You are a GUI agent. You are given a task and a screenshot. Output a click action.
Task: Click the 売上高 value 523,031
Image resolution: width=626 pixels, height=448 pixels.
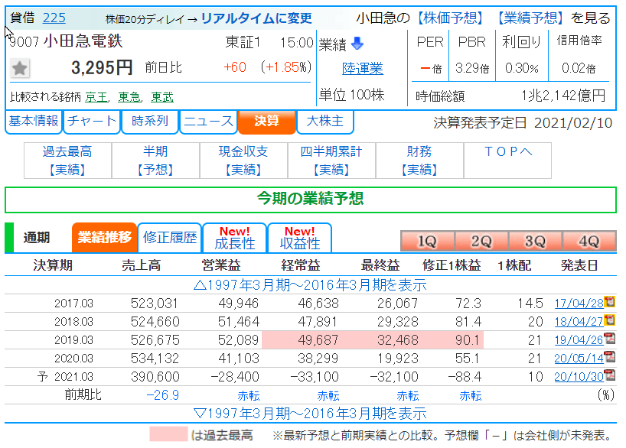(x=154, y=304)
